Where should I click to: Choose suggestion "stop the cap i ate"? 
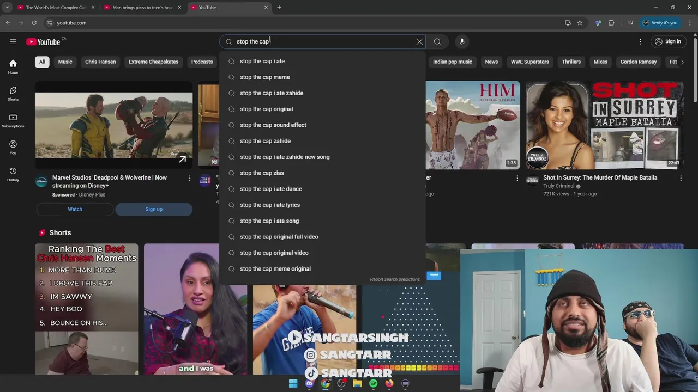322,61
